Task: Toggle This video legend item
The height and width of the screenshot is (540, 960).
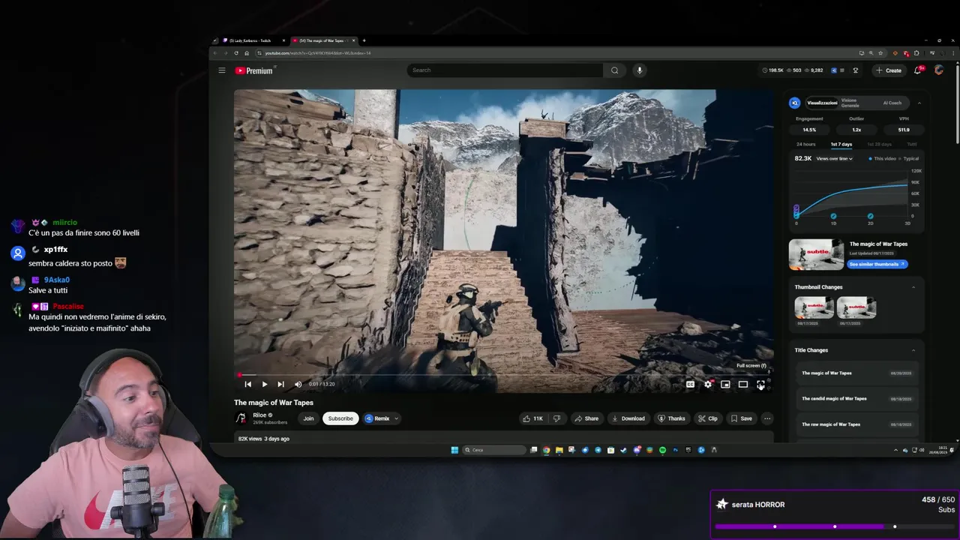Action: (x=882, y=158)
